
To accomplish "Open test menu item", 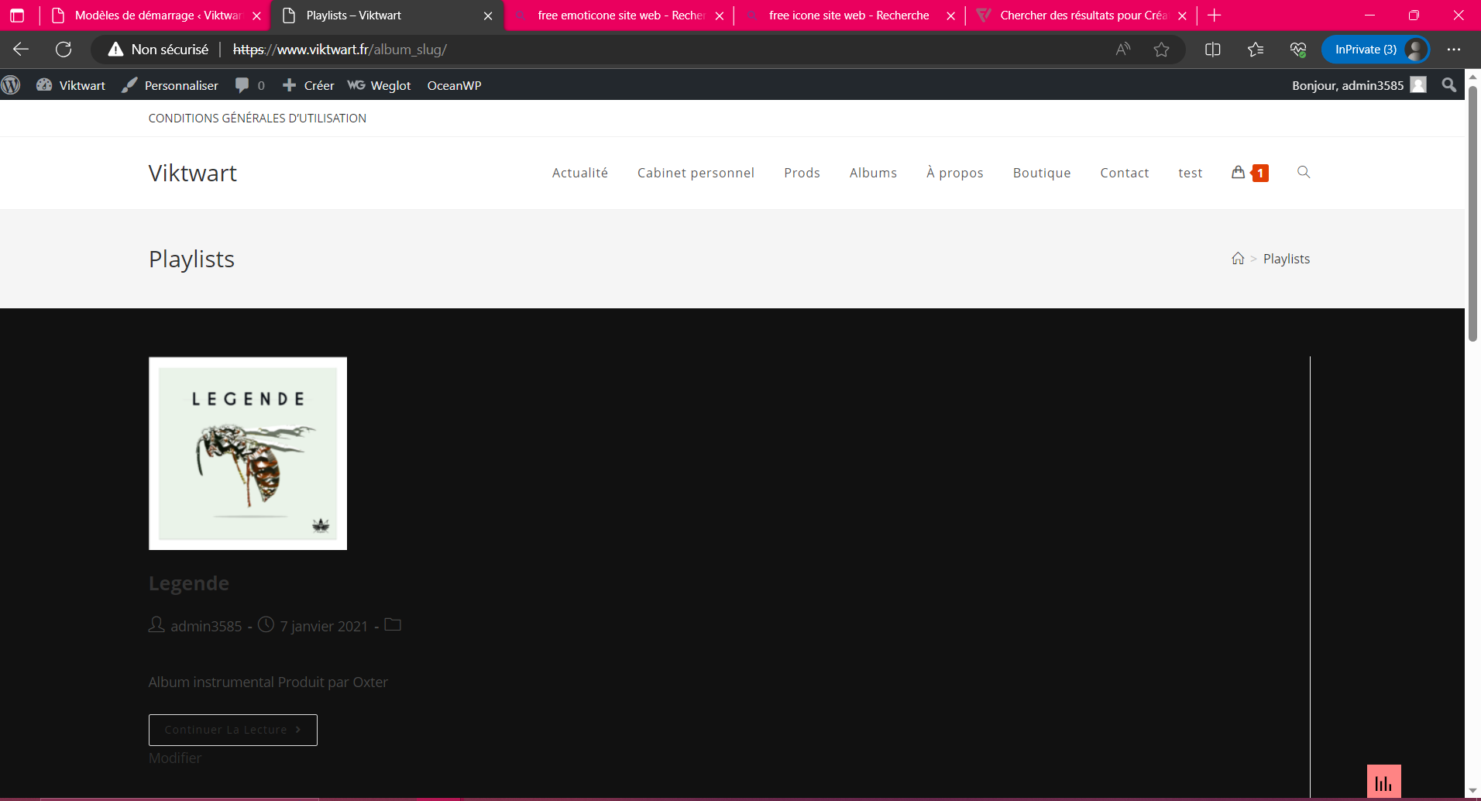I will point(1191,173).
